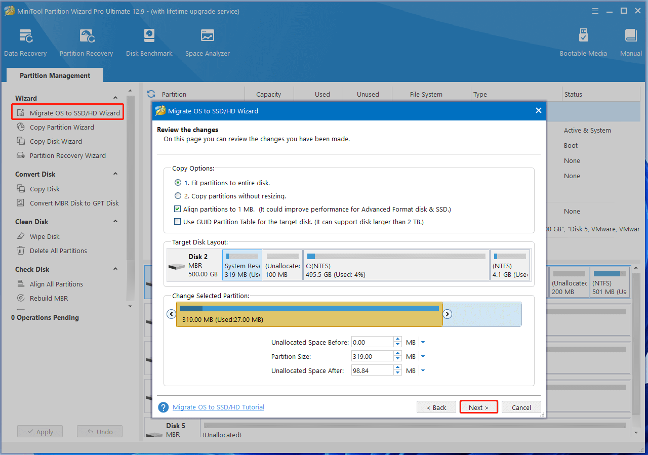Open unit dropdown for Partition Size
Viewport: 648px width, 455px height.
pos(423,357)
